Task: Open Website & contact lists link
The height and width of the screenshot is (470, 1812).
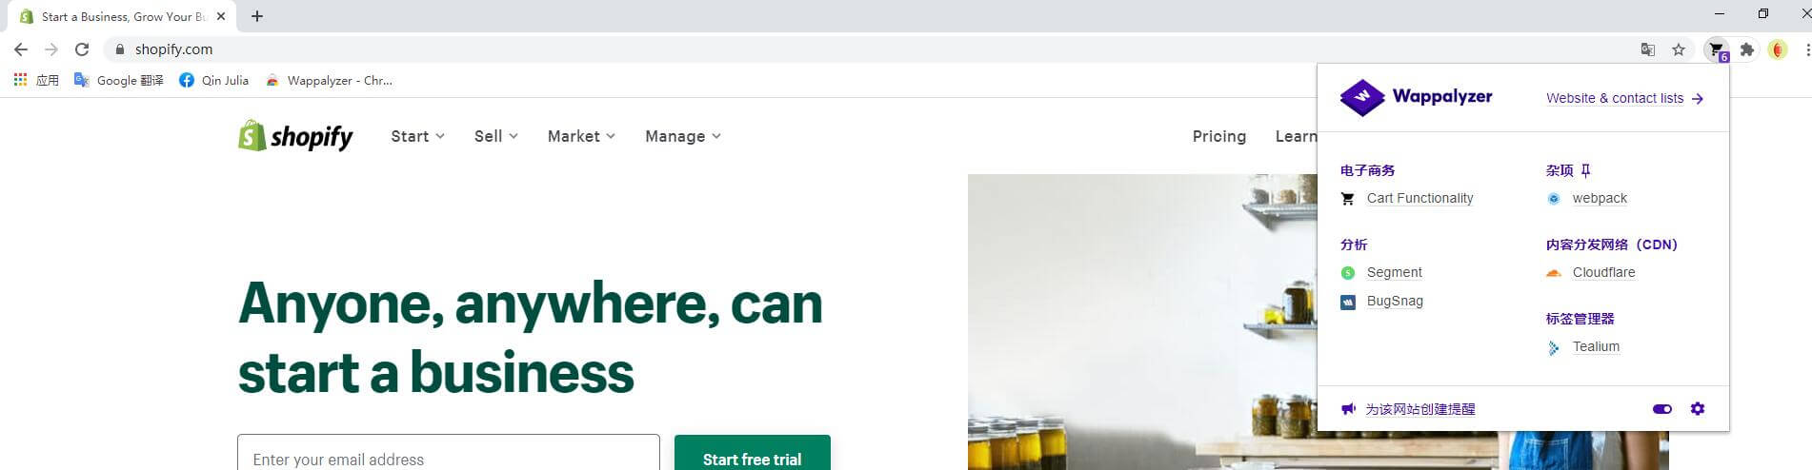Action: pyautogui.click(x=1624, y=98)
